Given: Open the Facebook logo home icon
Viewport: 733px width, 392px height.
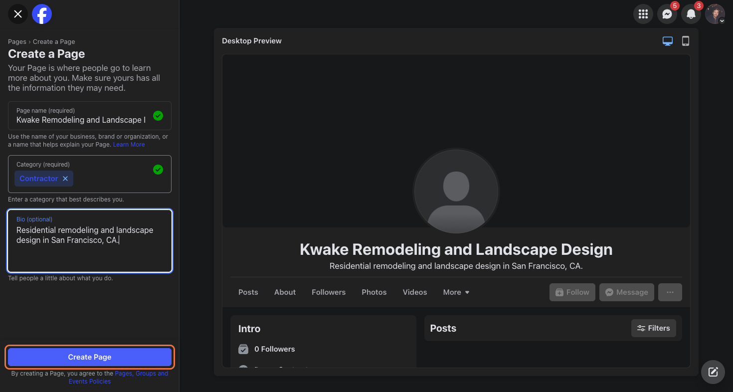Looking at the screenshot, I should tap(42, 14).
